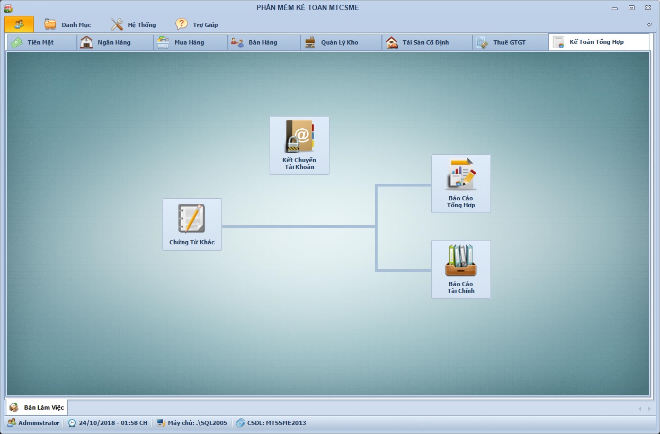
Task: Go to the Thuế GTGT tab
Action: (x=509, y=42)
